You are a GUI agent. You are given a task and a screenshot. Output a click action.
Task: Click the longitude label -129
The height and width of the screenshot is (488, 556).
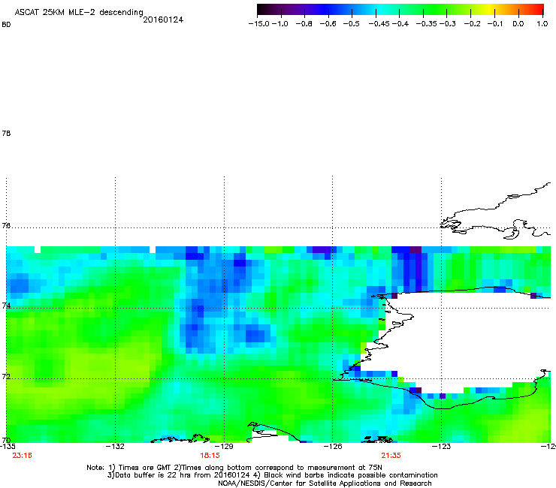point(224,447)
